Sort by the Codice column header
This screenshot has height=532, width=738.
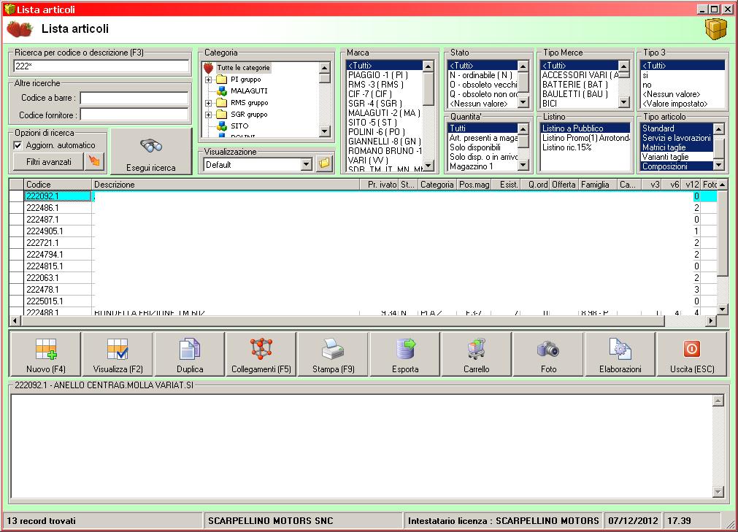coord(58,185)
